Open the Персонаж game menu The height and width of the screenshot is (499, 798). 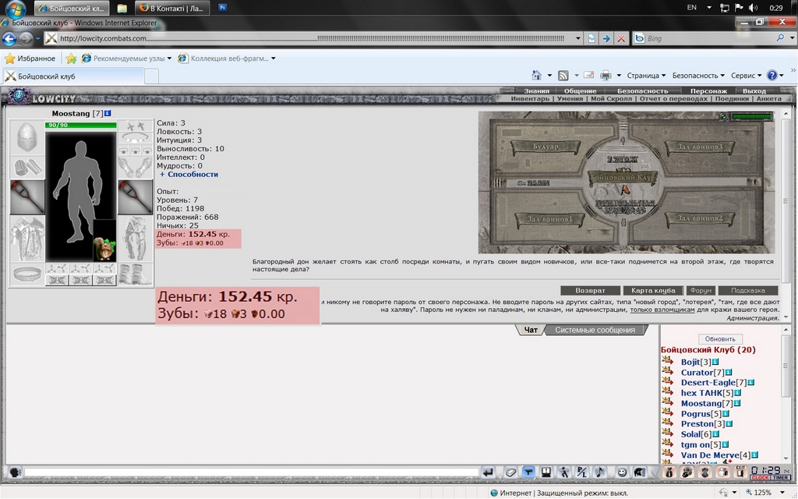pos(708,90)
